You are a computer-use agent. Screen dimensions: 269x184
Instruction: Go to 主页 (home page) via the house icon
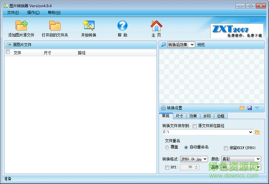tap(156, 26)
